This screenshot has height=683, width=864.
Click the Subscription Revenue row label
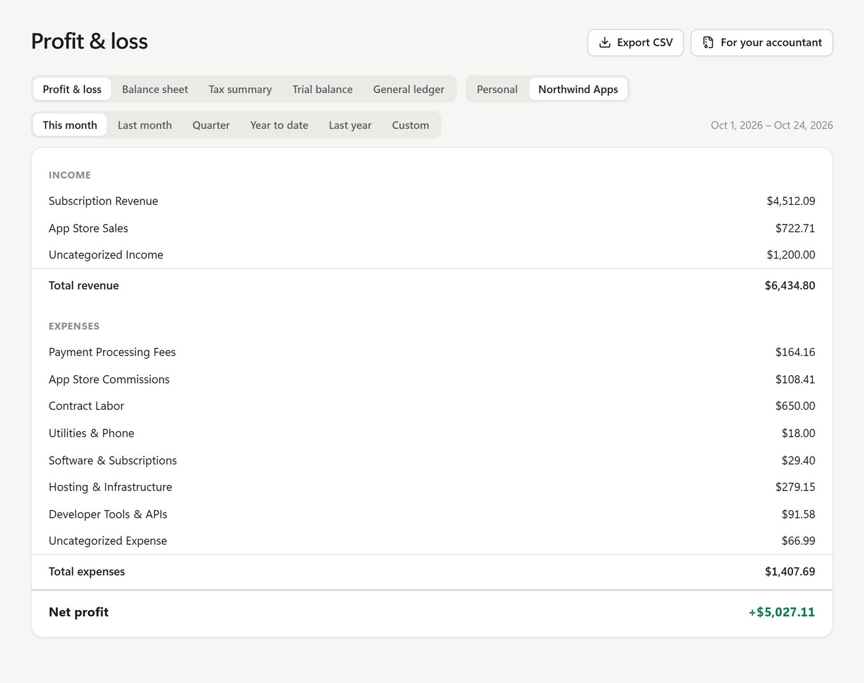pos(103,201)
